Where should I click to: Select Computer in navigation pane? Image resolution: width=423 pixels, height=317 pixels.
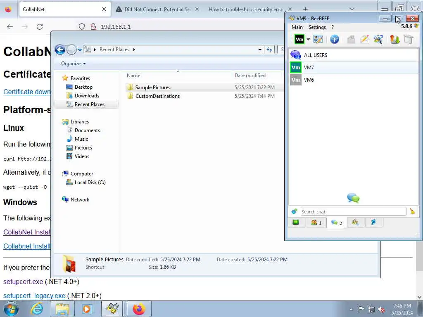[82, 174]
